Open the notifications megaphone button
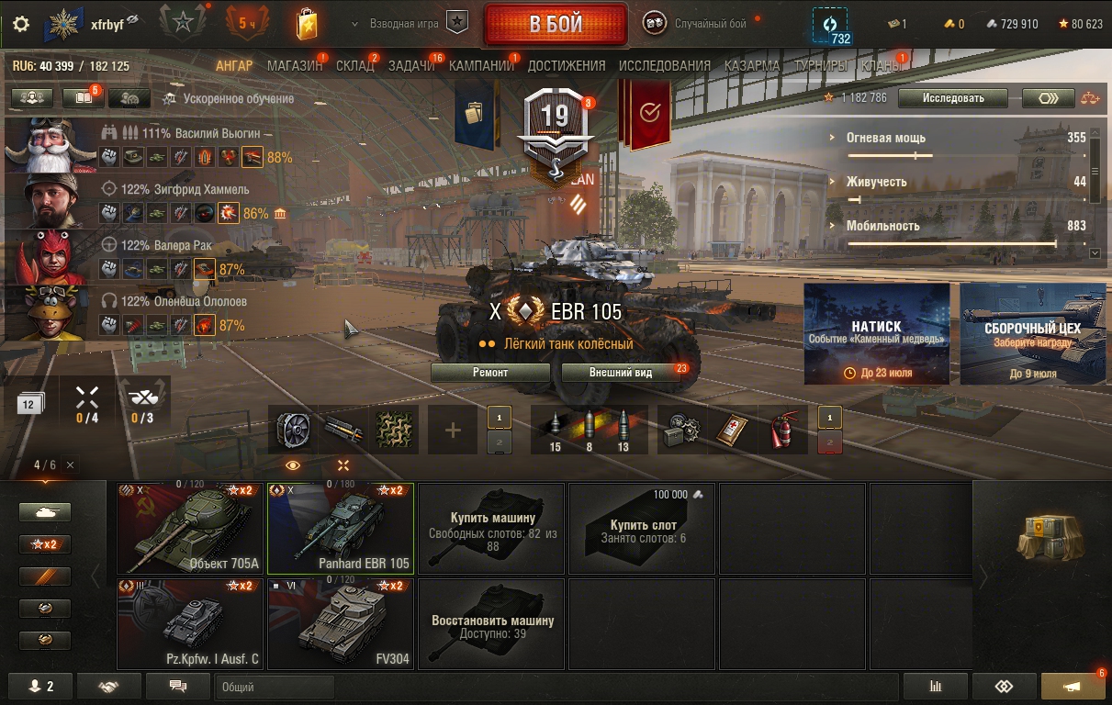Image resolution: width=1112 pixels, height=705 pixels. click(x=1073, y=687)
